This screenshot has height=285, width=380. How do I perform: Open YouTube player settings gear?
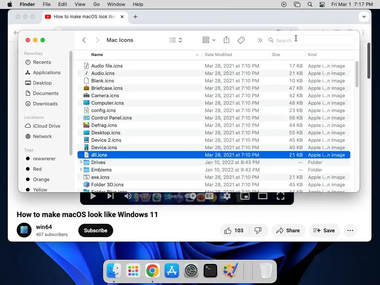coord(227,196)
